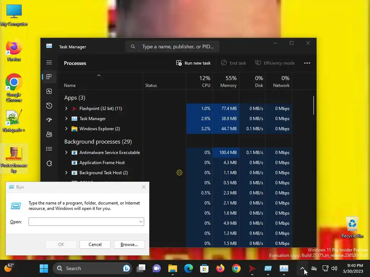
Task: Launch Microsoft Edge from the taskbar
Action: pos(188,268)
